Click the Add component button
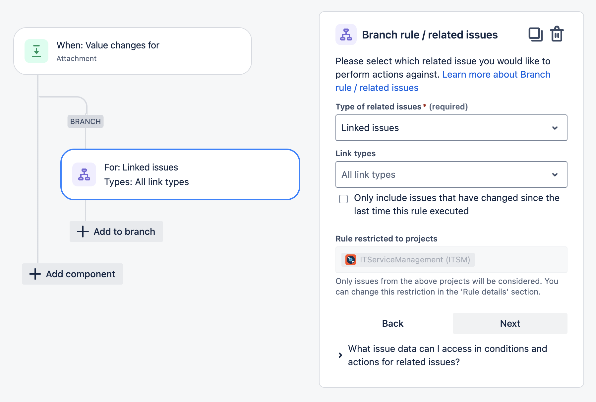This screenshot has width=596, height=402. (x=73, y=274)
